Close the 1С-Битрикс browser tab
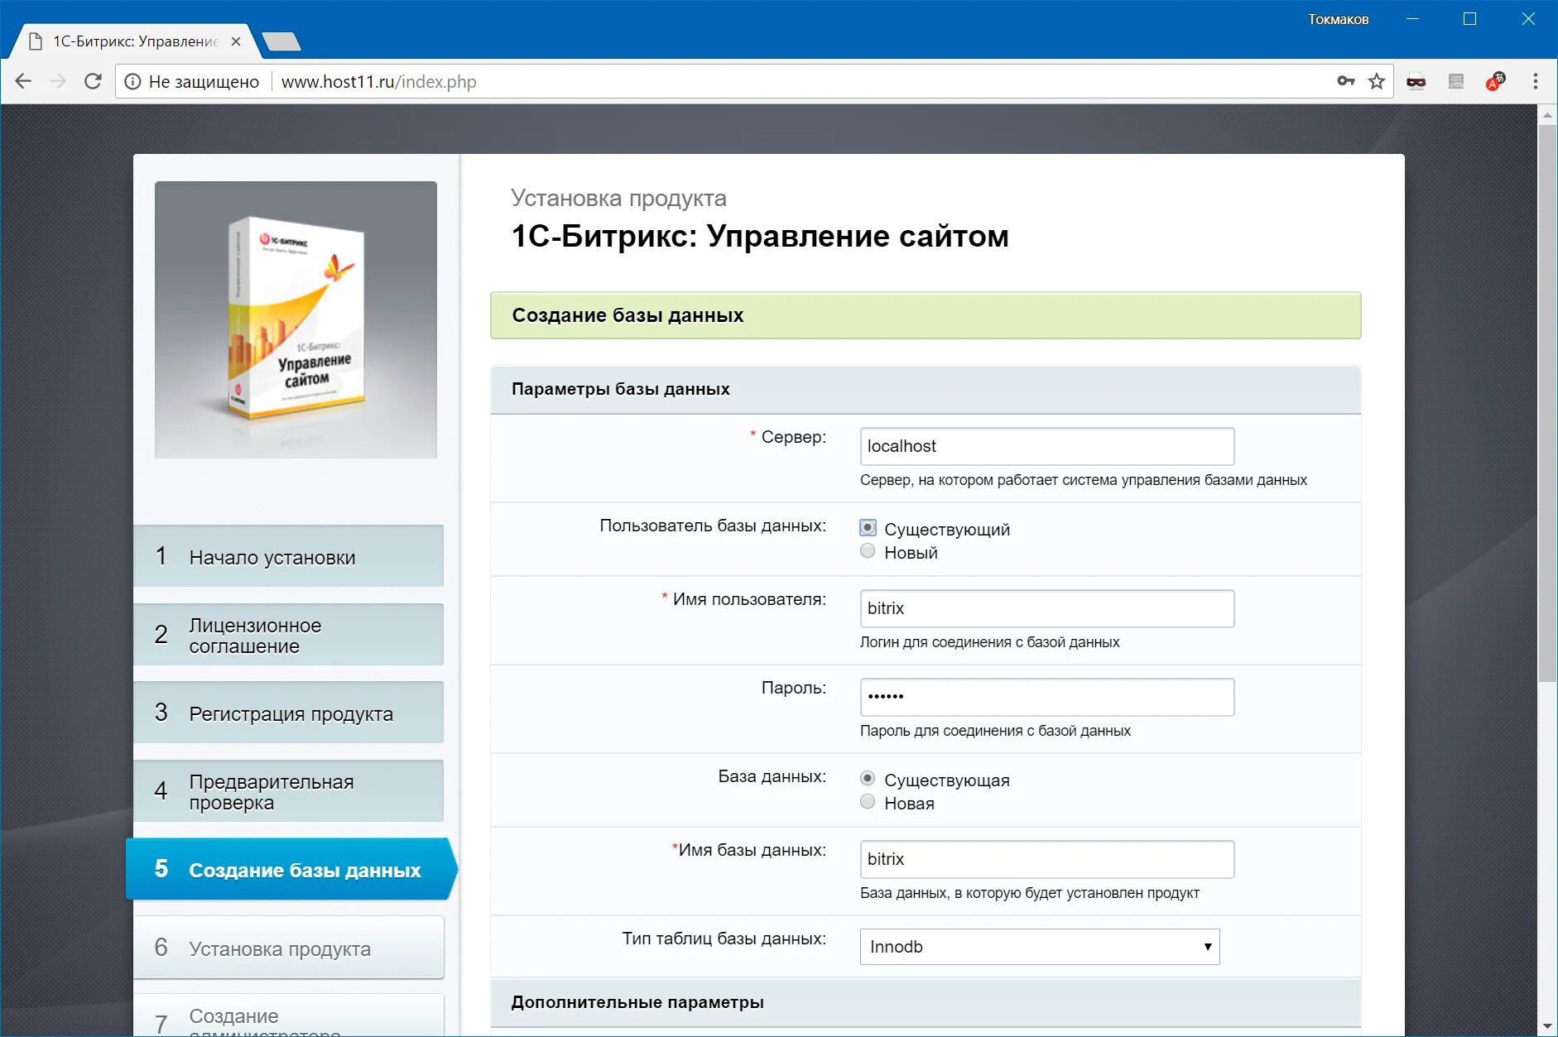 (236, 41)
